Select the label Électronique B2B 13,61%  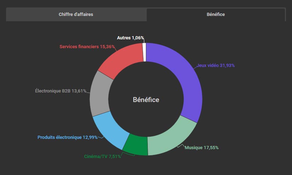tap(61, 91)
